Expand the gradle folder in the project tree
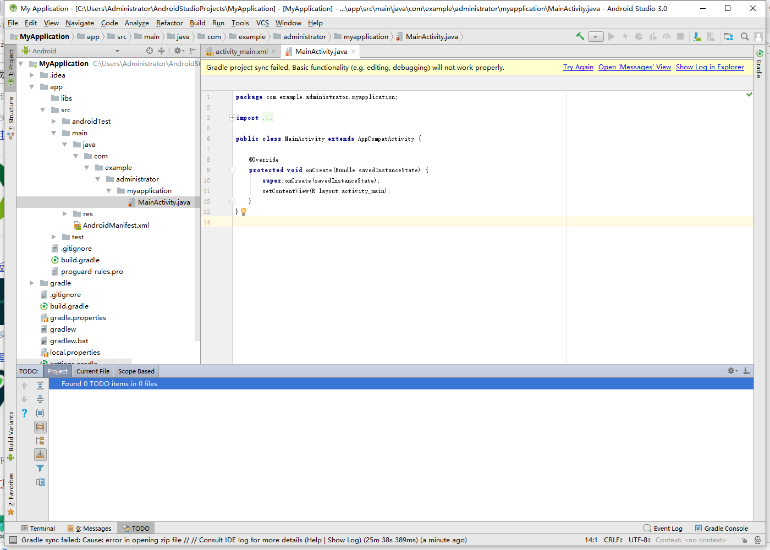This screenshot has height=550, width=770. tap(32, 283)
